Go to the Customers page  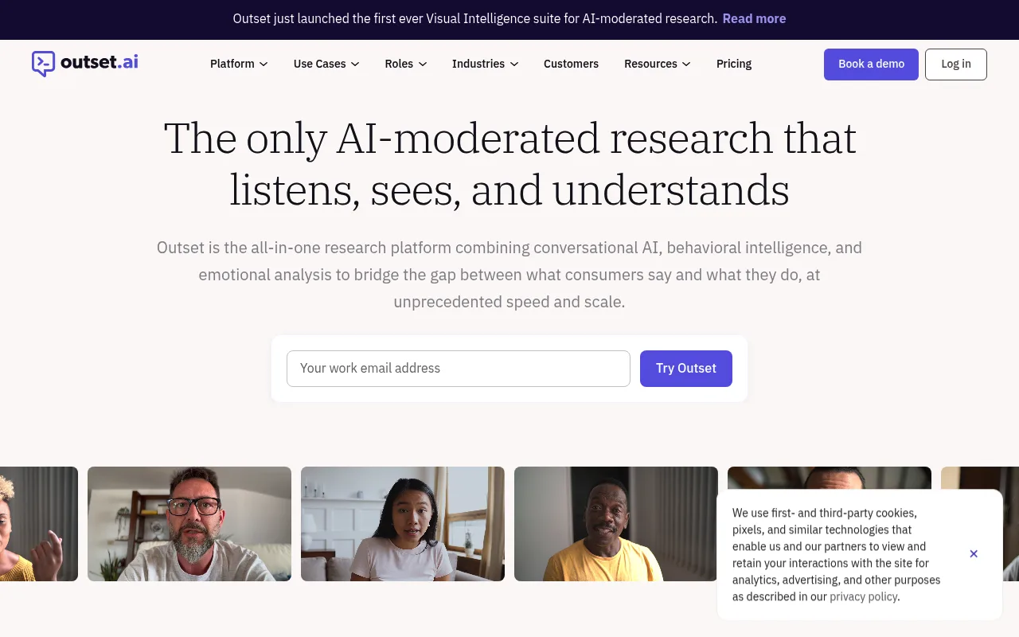[x=571, y=64]
